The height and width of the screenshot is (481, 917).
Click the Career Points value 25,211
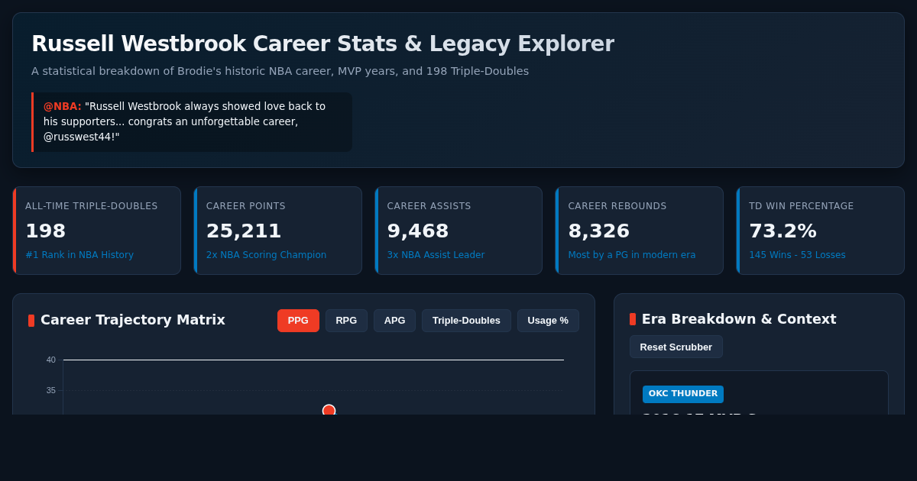point(244,231)
